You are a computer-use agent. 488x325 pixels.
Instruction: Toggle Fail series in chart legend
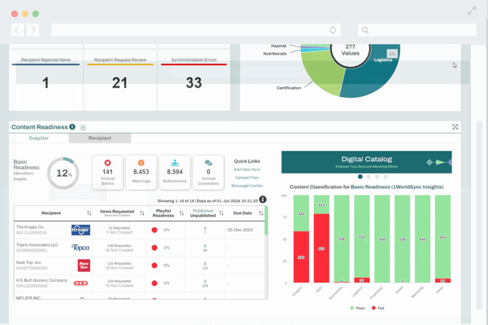point(378,308)
